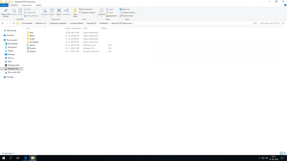This screenshot has height=161, width=287.
Task: Open the Nov element dropdown
Action: [86, 9]
